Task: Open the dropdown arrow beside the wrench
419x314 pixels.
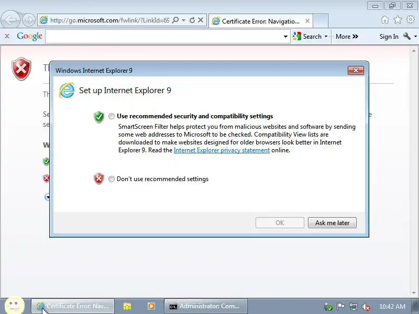Action: click(x=415, y=37)
